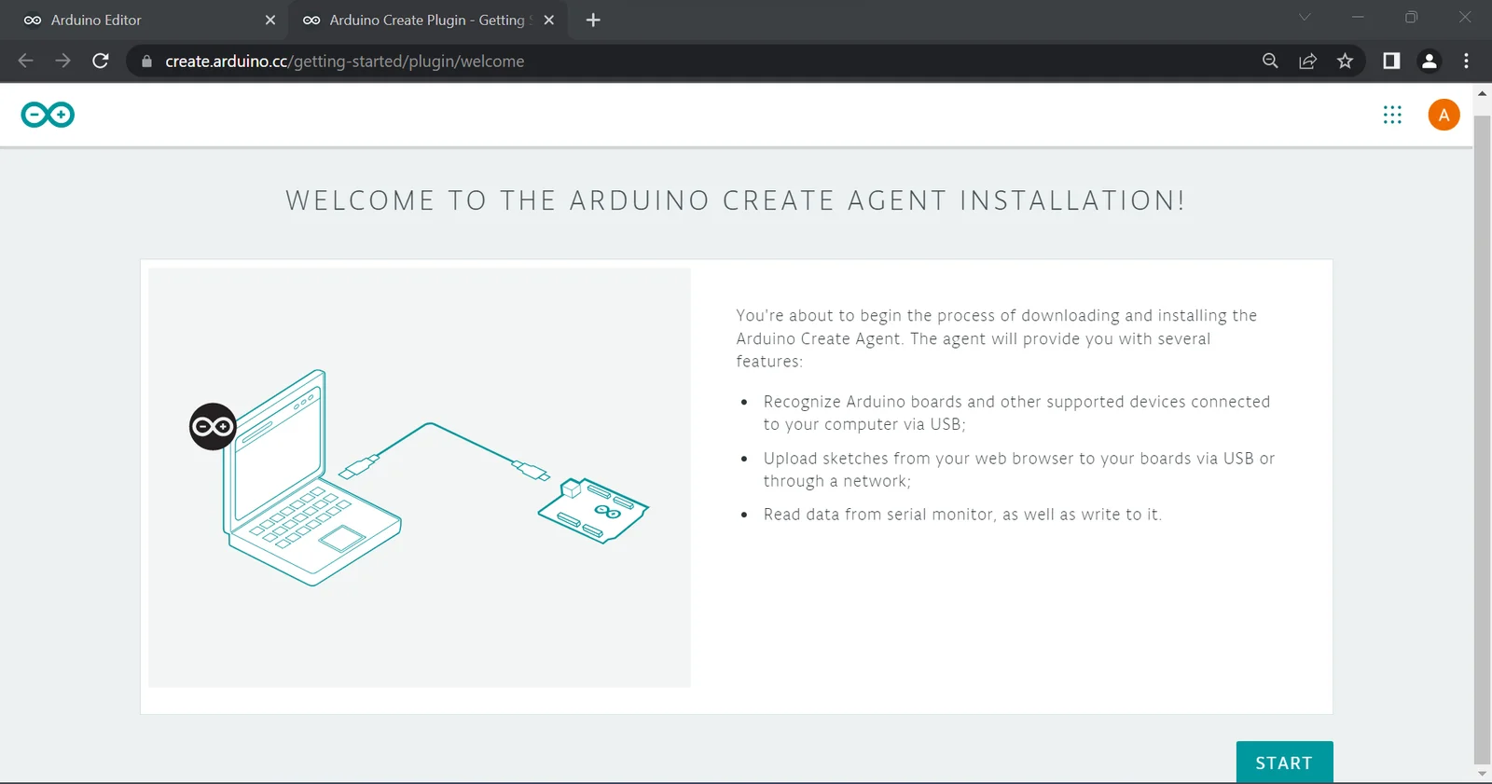Close the browser window
This screenshot has height=784, width=1492.
point(1465,17)
